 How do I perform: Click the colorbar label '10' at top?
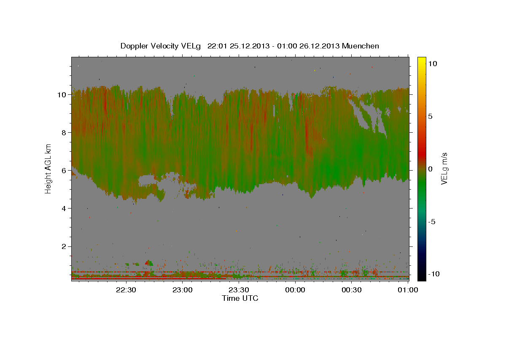(x=433, y=64)
